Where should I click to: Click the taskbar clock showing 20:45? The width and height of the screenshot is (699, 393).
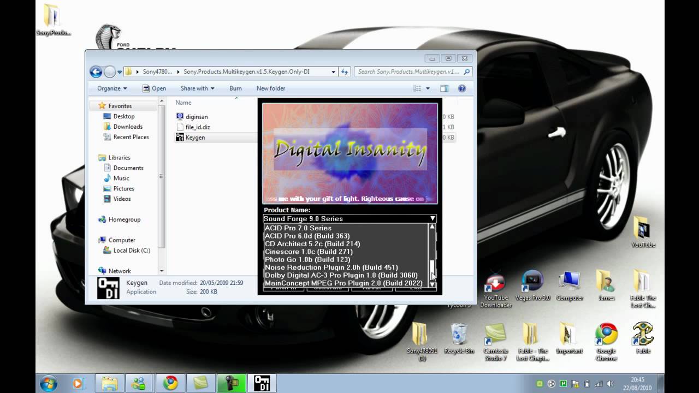637,383
